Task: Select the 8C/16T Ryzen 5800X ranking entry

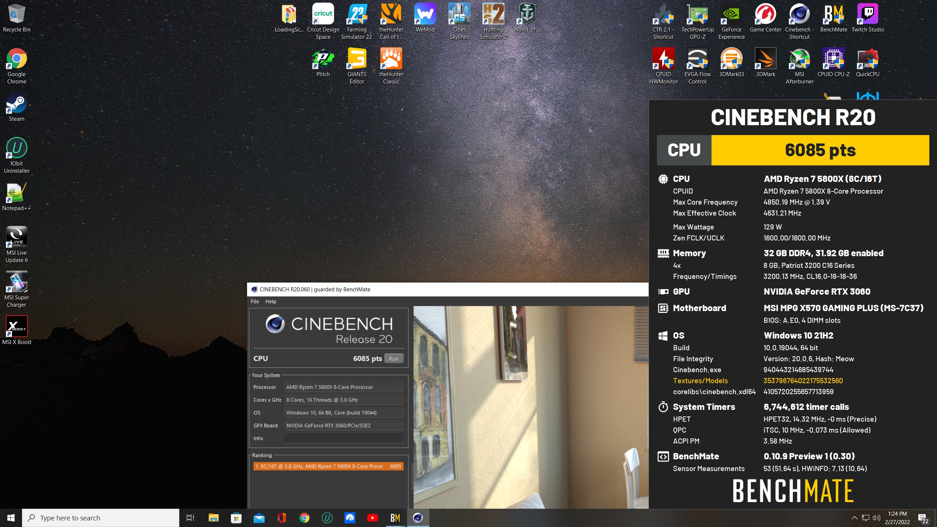Action: [x=328, y=466]
